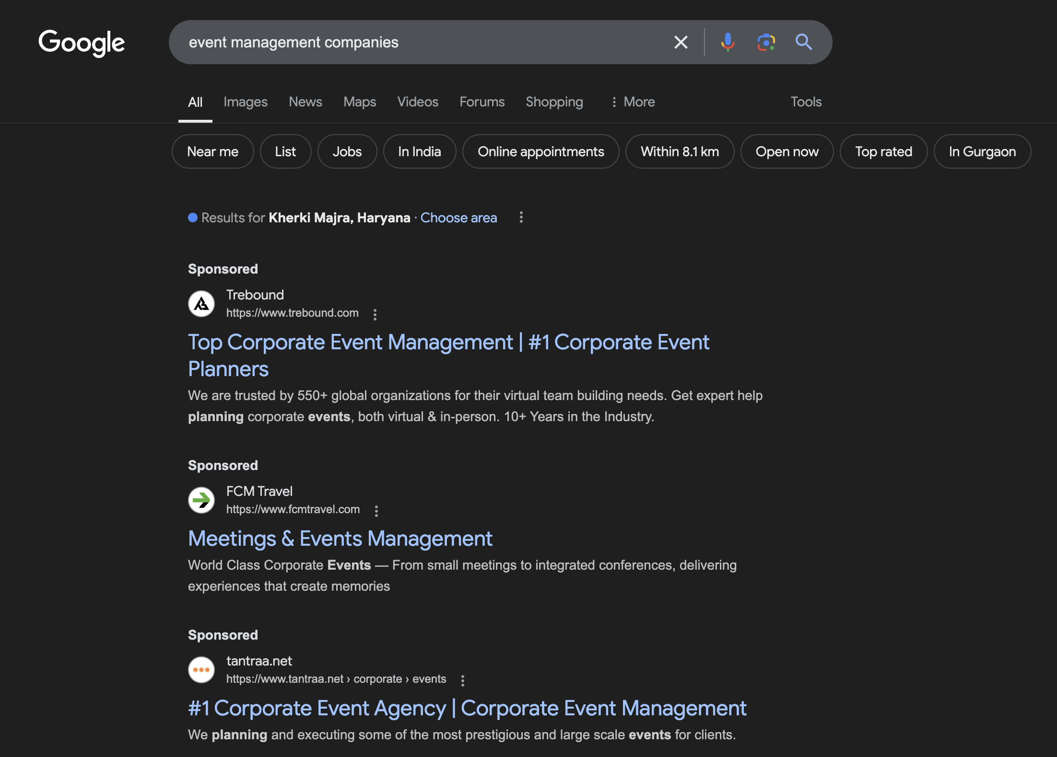The height and width of the screenshot is (757, 1057).
Task: Clear search text with X icon
Action: 681,42
